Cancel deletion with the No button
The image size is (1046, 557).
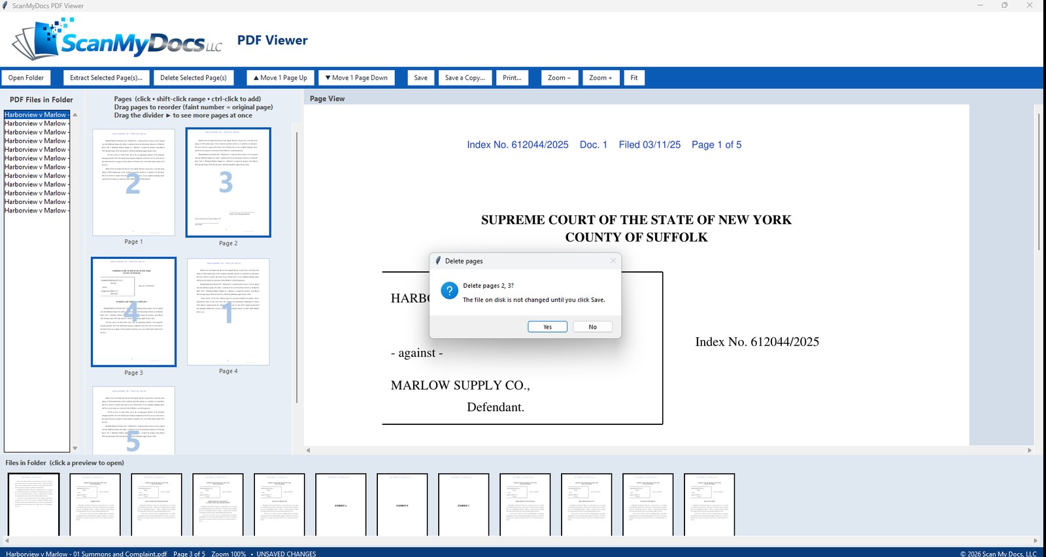tap(592, 327)
